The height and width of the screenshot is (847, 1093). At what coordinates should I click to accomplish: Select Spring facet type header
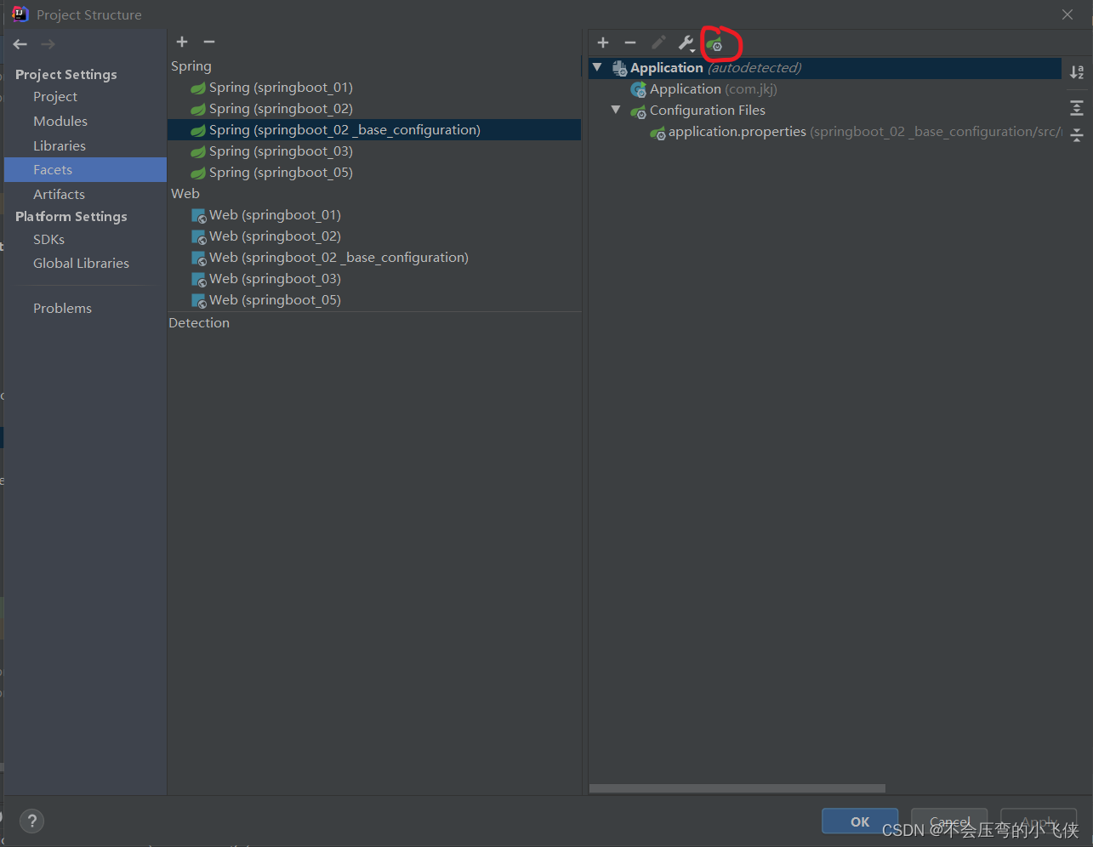coord(191,66)
